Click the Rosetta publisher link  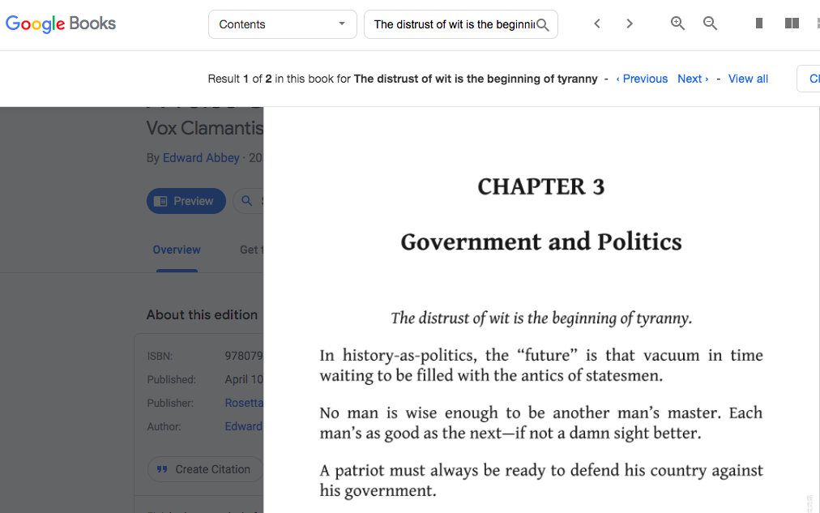pos(244,403)
